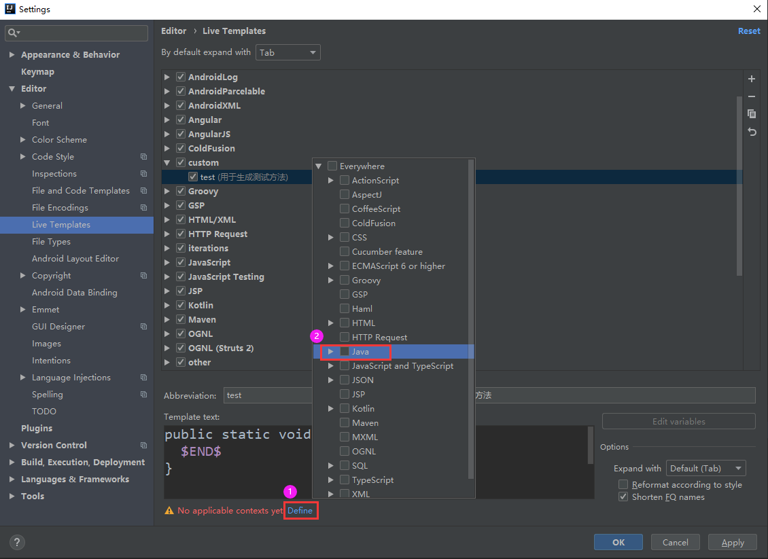The image size is (768, 559).
Task: Click the add template plus icon
Action: [x=751, y=79]
